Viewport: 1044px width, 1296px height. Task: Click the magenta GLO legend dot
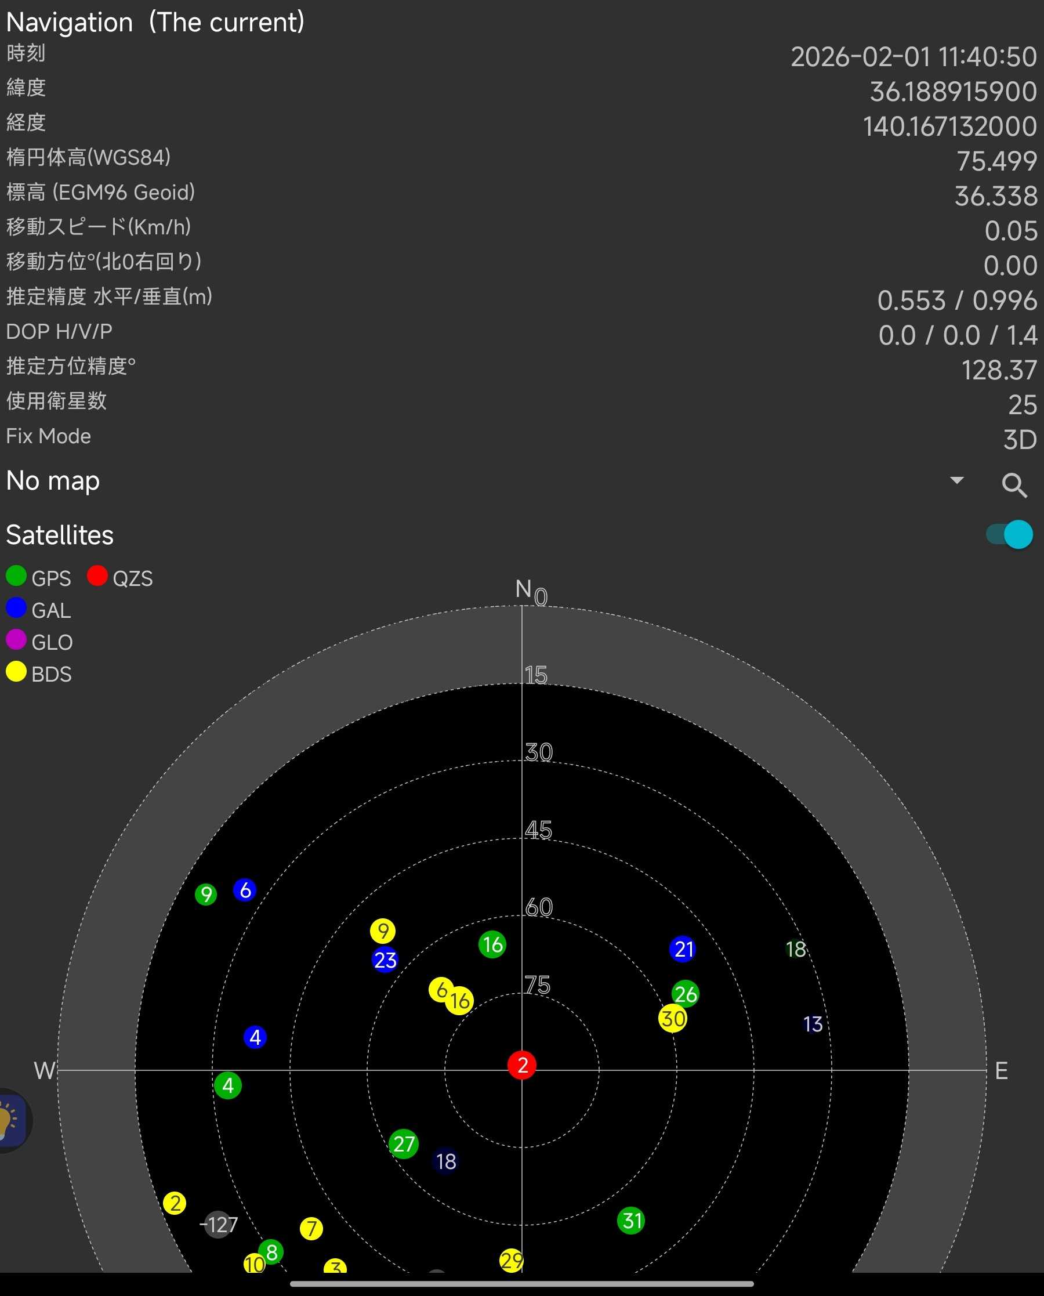pyautogui.click(x=16, y=639)
